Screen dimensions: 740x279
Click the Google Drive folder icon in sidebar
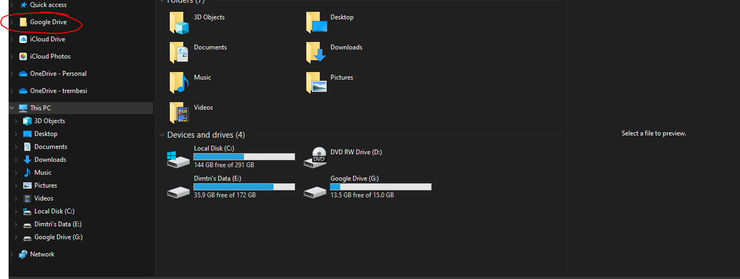coord(23,22)
